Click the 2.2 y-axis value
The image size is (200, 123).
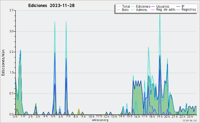click(x=11, y=52)
